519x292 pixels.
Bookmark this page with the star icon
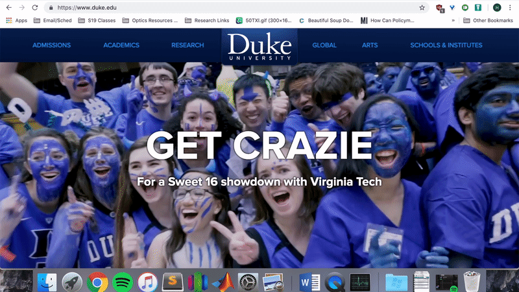[422, 8]
